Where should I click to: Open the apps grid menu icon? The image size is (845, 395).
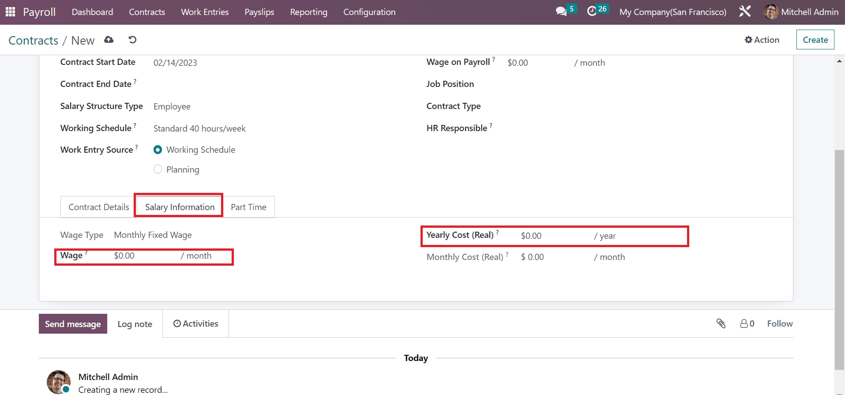point(10,12)
